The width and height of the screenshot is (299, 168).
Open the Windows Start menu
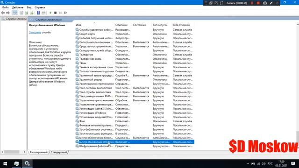coord(5,164)
